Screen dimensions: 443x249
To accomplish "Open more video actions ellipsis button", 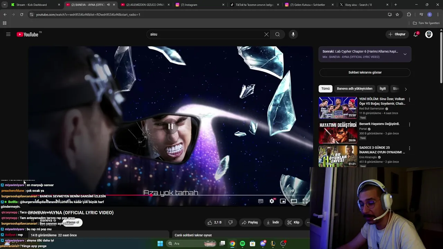I will pos(308,222).
